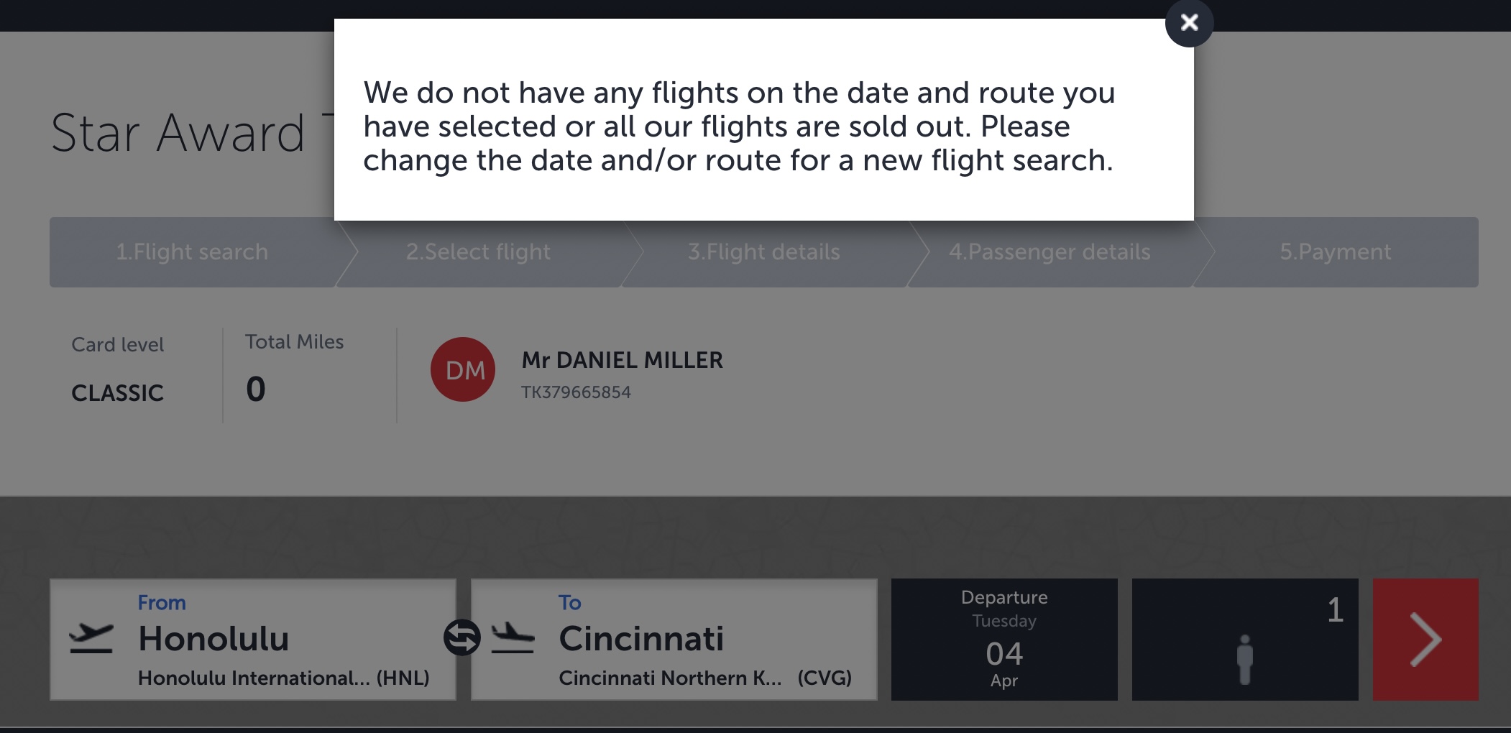Click Mr DANIEL MILLER name

click(x=622, y=360)
